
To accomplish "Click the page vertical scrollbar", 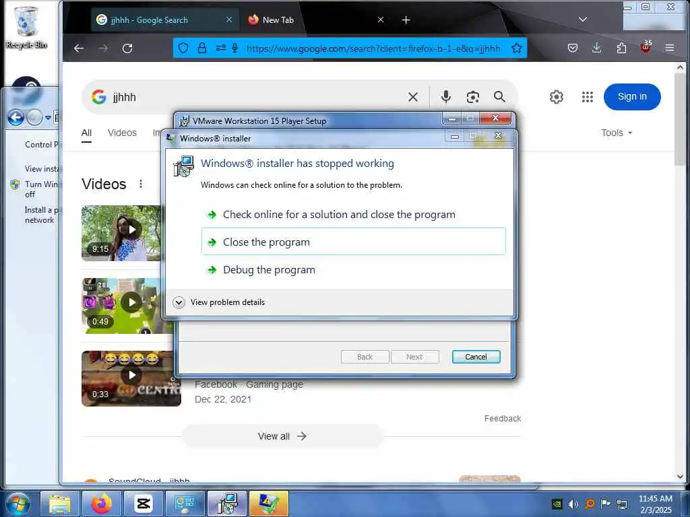I will 680,118.
